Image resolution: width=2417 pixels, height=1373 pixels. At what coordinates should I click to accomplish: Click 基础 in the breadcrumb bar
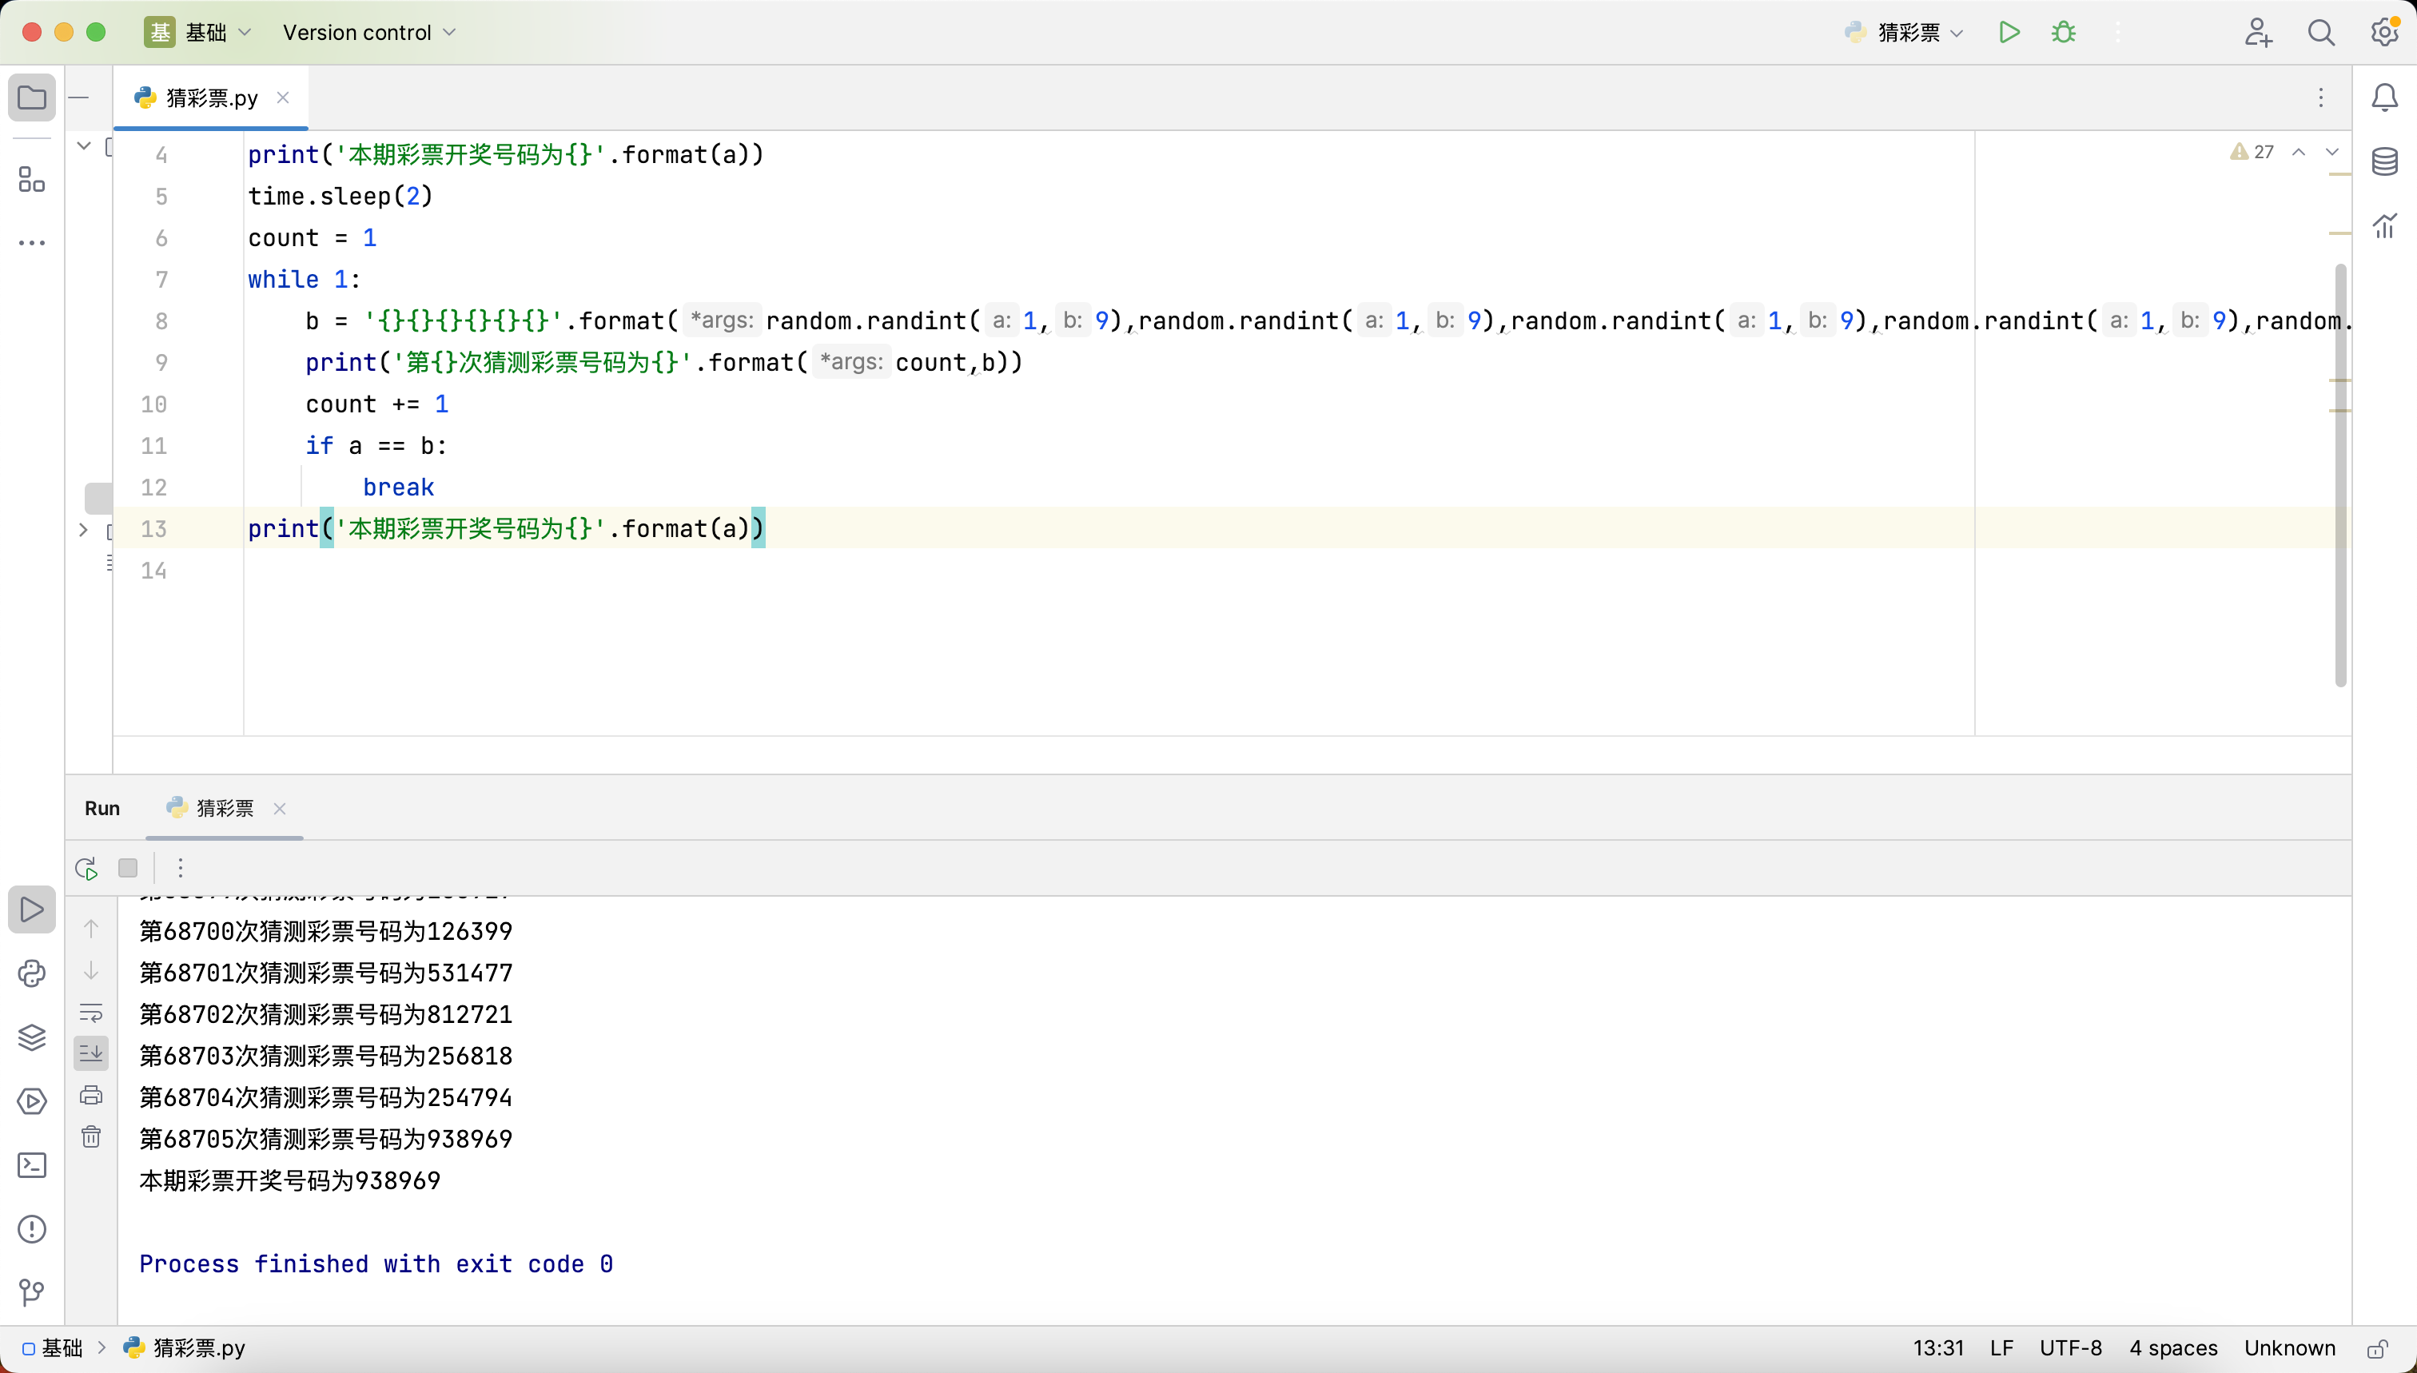point(53,1347)
